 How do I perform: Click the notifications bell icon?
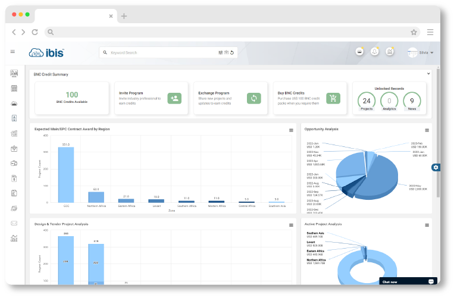375,52
